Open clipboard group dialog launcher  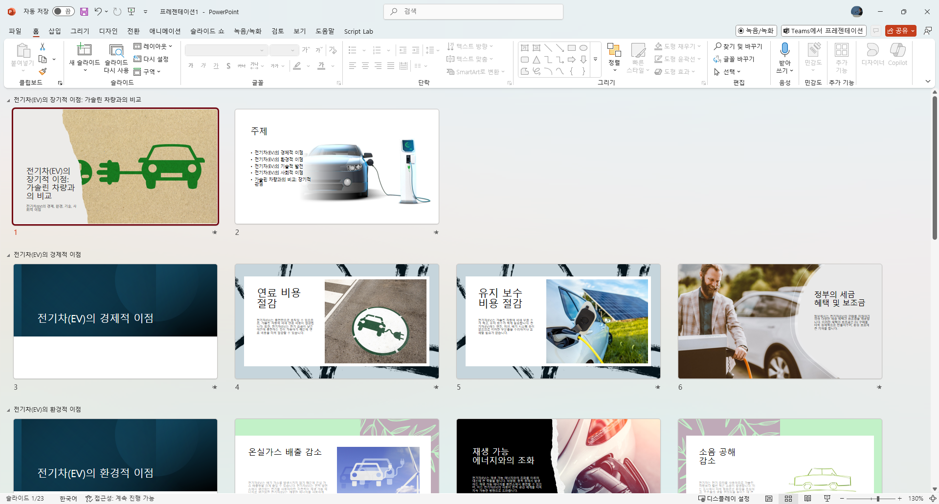pos(60,83)
